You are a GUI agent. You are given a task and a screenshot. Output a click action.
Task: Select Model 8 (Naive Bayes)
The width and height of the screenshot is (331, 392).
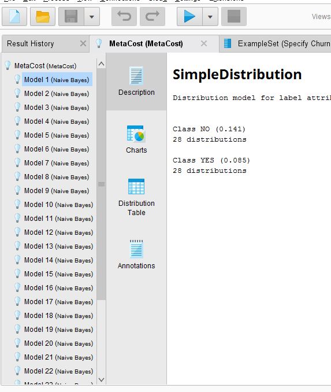click(x=57, y=177)
